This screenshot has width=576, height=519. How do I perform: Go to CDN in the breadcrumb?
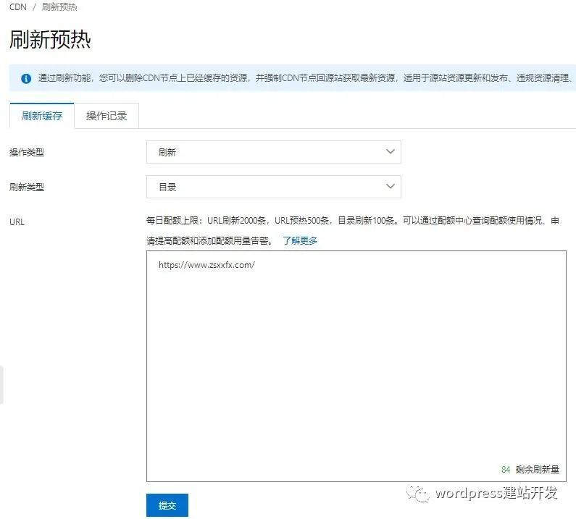coord(18,7)
